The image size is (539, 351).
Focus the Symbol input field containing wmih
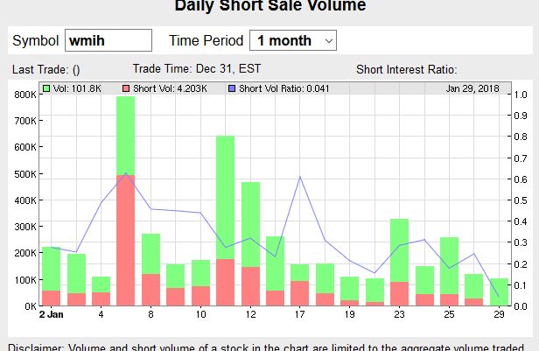click(x=108, y=40)
